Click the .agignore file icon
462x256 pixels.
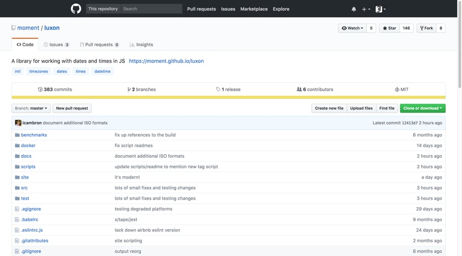[x=17, y=209]
